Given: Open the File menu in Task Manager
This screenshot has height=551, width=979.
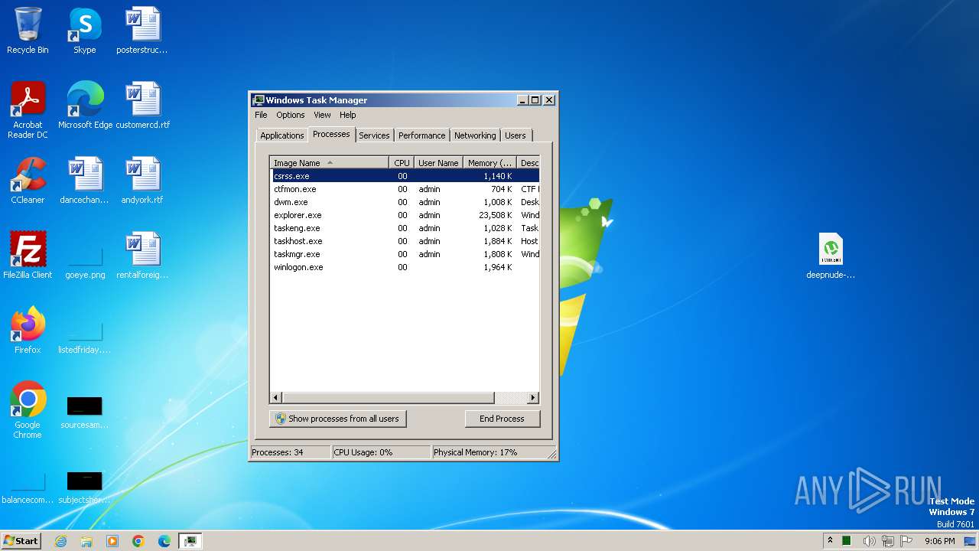Looking at the screenshot, I should (x=261, y=115).
